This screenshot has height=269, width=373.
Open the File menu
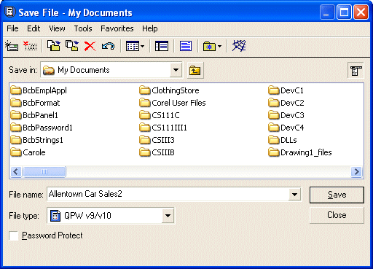[x=12, y=28]
